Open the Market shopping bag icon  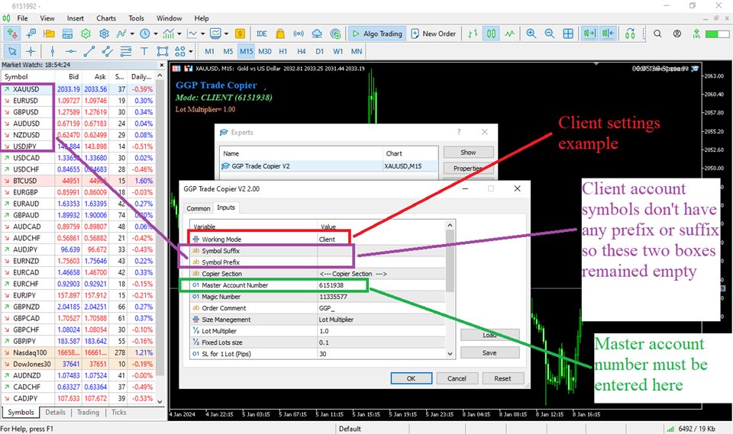(280, 34)
